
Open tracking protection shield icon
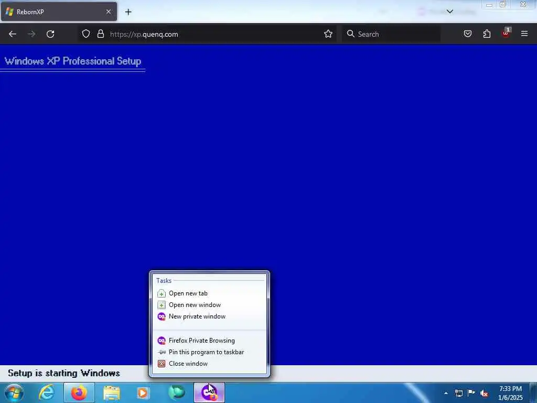pyautogui.click(x=86, y=34)
